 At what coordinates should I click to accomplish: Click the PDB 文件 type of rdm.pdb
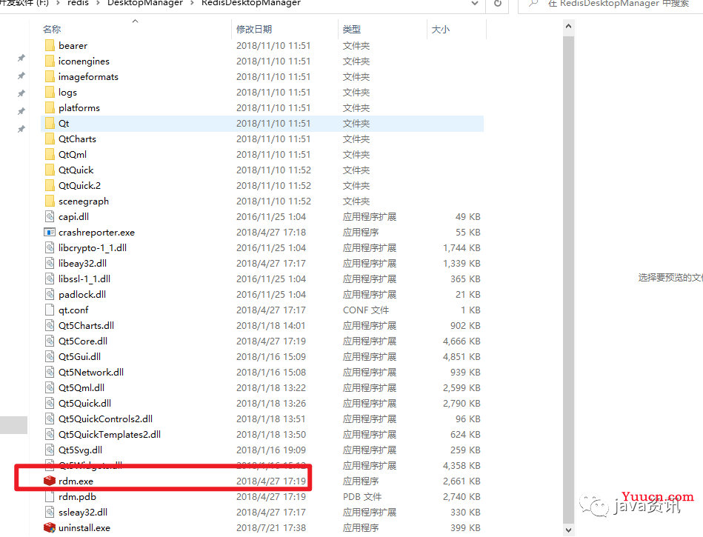click(x=362, y=497)
